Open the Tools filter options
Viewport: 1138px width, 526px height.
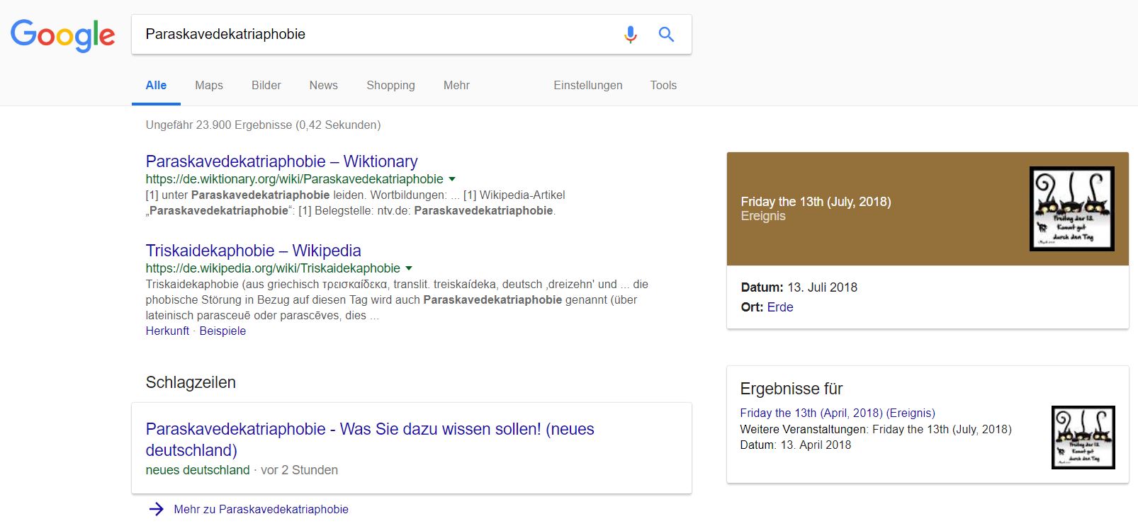(x=663, y=85)
